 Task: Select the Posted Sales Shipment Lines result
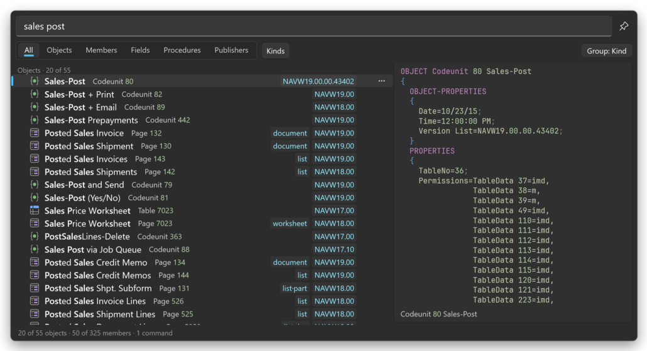tap(202, 313)
